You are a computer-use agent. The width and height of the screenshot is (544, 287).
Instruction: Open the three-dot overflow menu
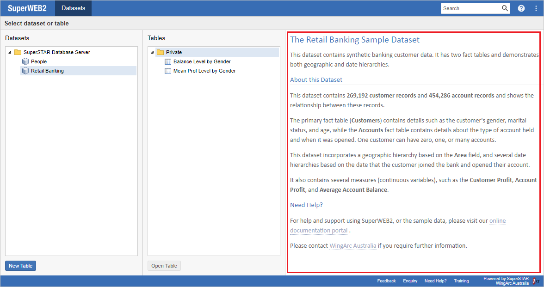536,8
